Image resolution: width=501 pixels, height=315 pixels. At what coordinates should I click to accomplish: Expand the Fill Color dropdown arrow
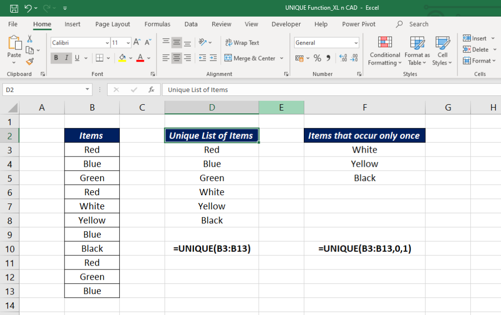[x=131, y=58]
